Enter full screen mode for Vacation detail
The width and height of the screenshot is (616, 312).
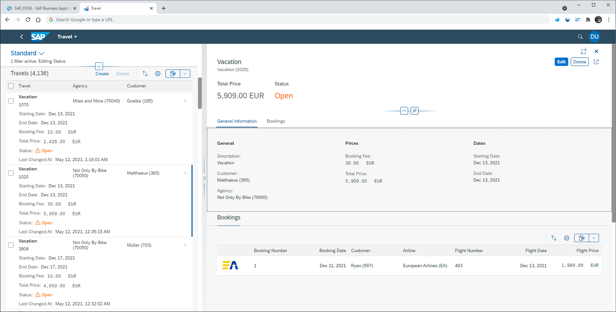pos(584,51)
